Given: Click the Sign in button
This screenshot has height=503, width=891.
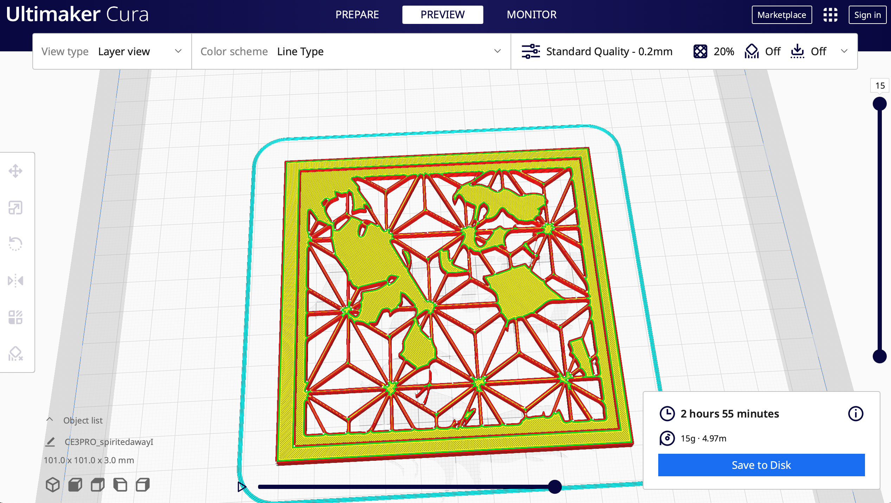Looking at the screenshot, I should pos(867,15).
